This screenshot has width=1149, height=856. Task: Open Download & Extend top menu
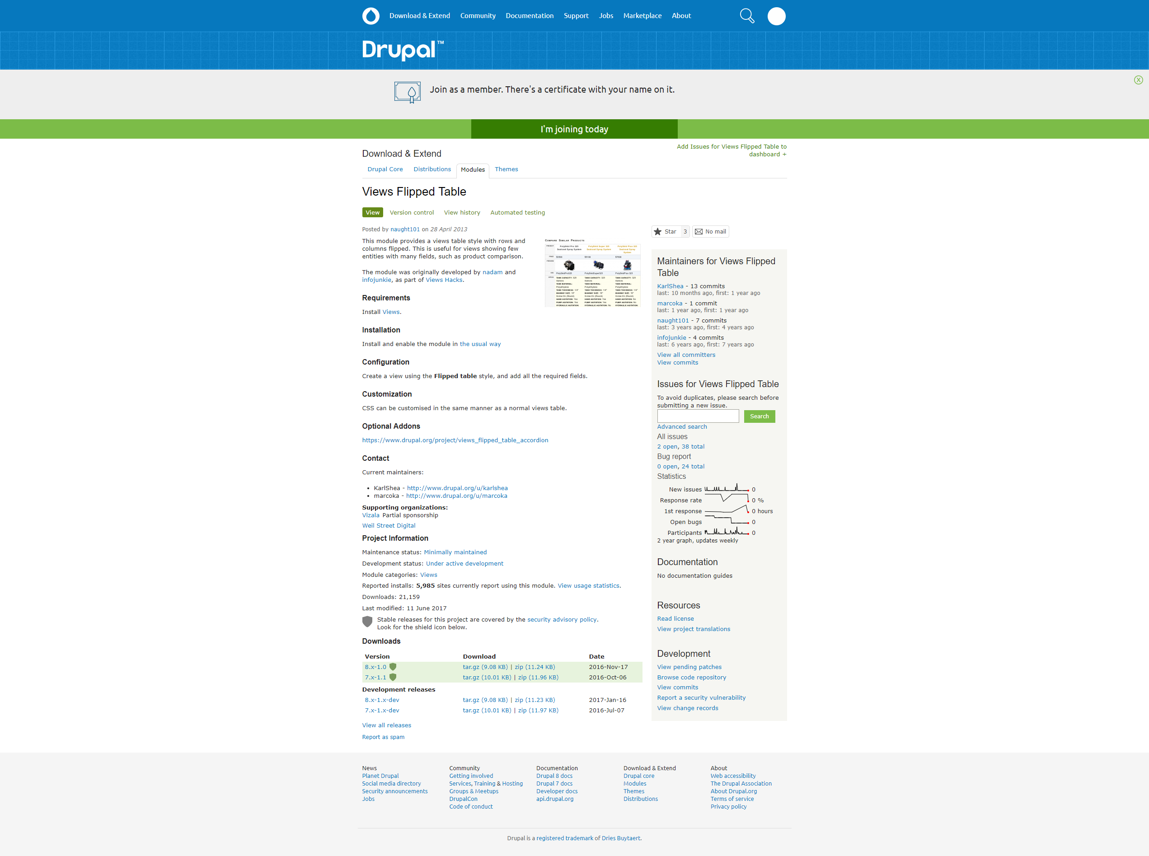pos(419,16)
